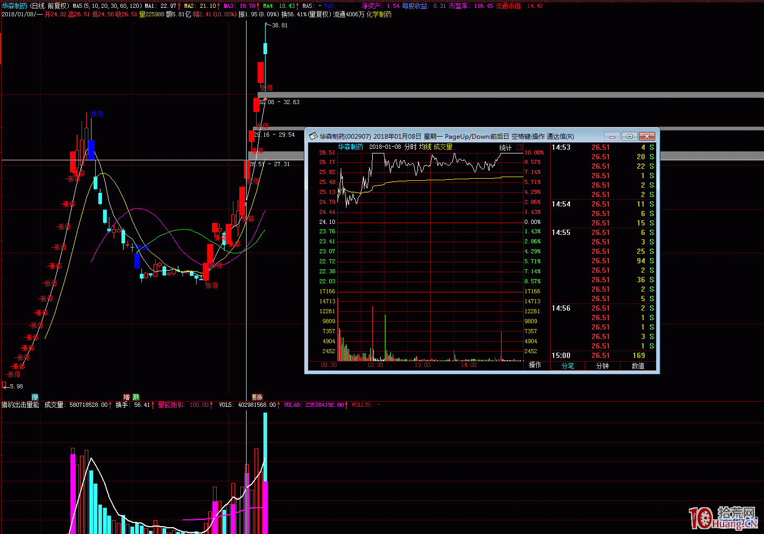The image size is (764, 534).
Task: Click the tallest cyan volume bar
Action: (266, 447)
